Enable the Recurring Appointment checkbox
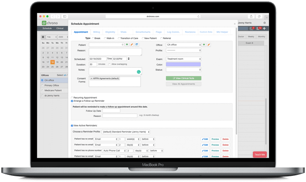The height and width of the screenshot is (182, 306). [72, 98]
